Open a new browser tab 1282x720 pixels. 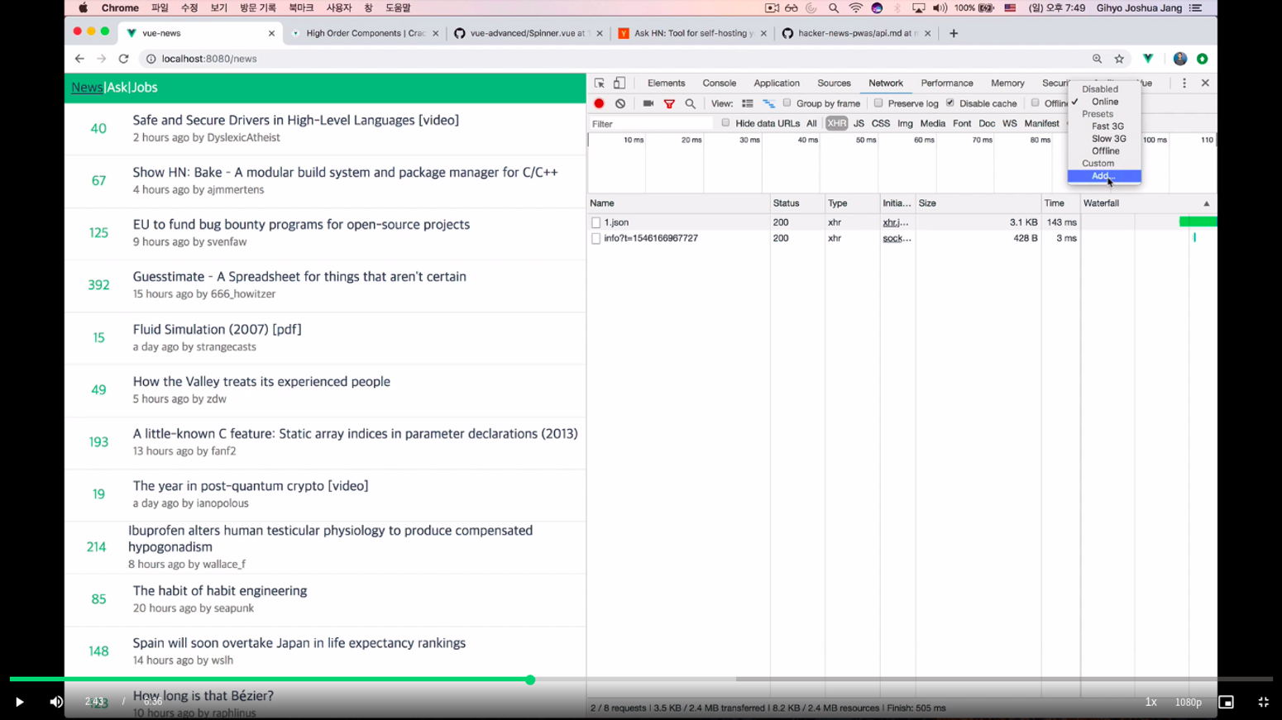click(954, 33)
